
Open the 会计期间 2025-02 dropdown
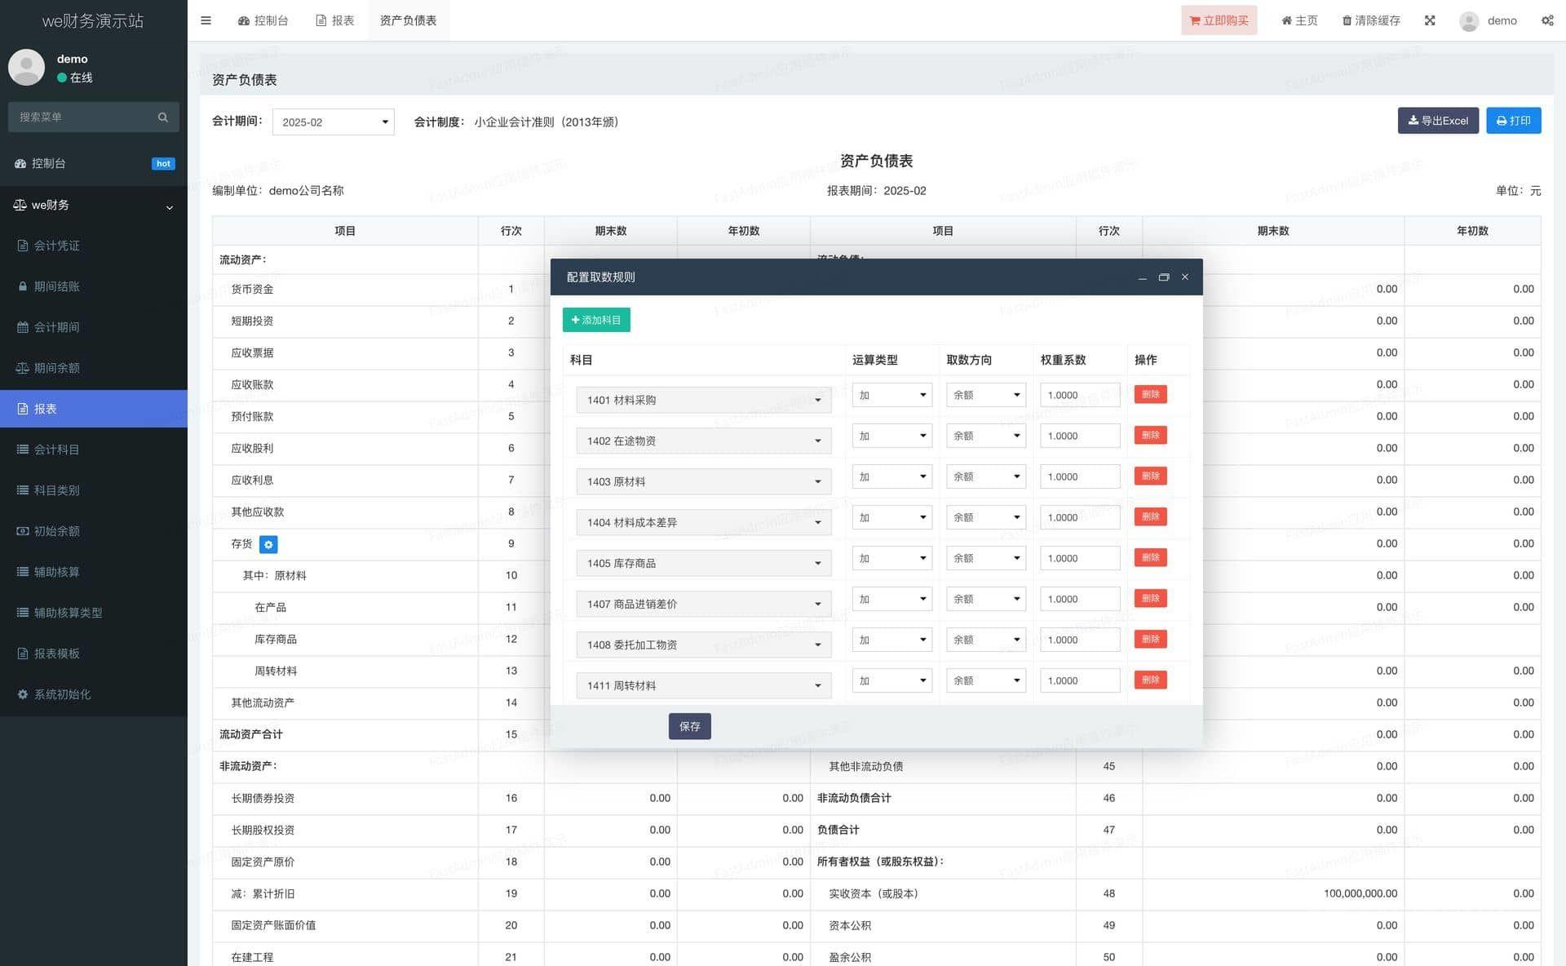click(x=333, y=122)
